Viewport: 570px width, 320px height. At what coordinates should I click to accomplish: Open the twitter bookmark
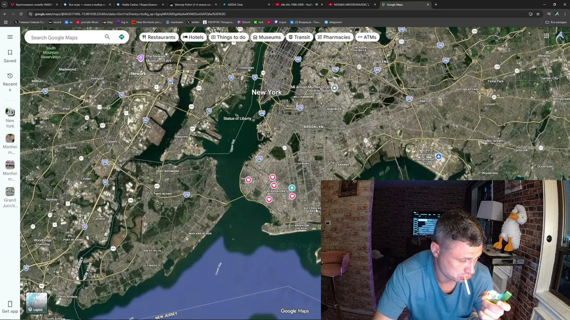pyautogui.click(x=193, y=22)
